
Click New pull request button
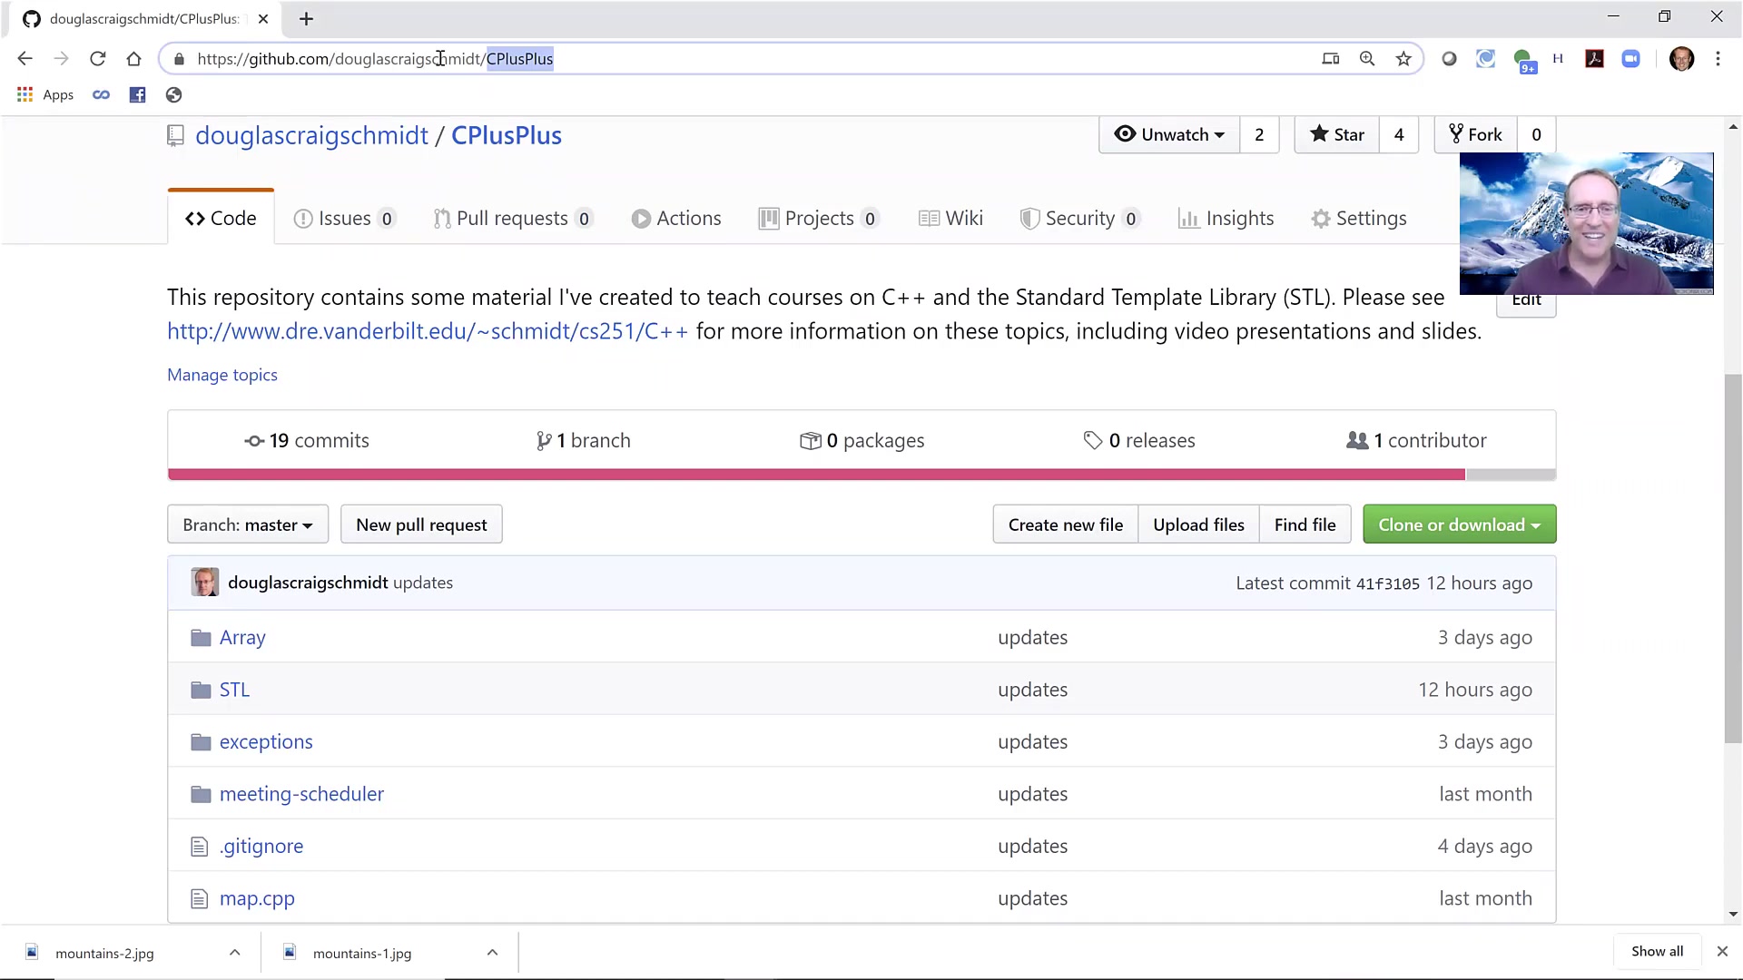click(421, 524)
